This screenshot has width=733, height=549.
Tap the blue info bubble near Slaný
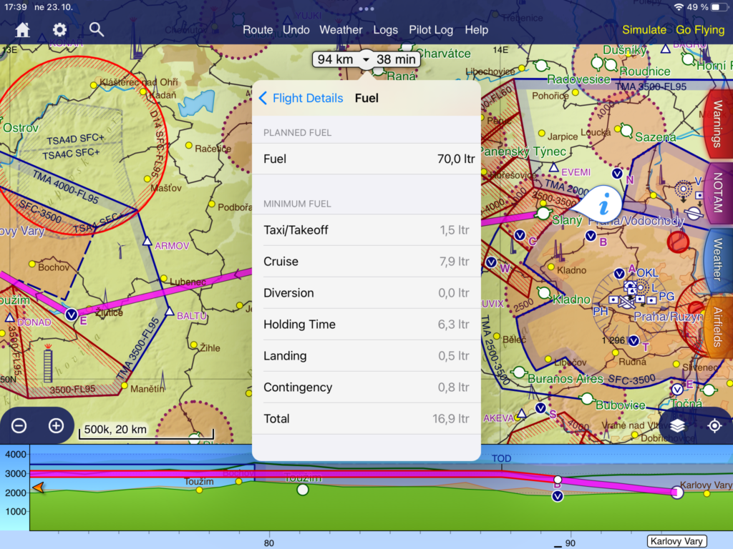point(603,207)
